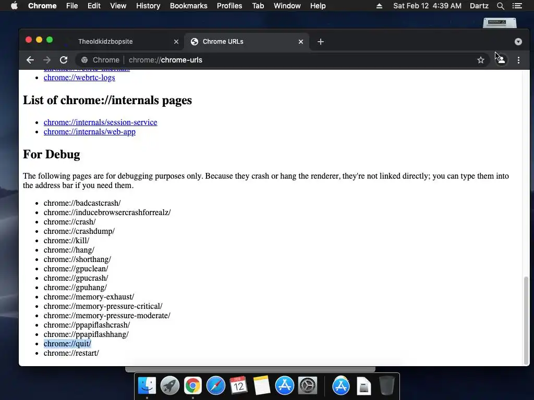Click the For Debug heading

click(52, 154)
